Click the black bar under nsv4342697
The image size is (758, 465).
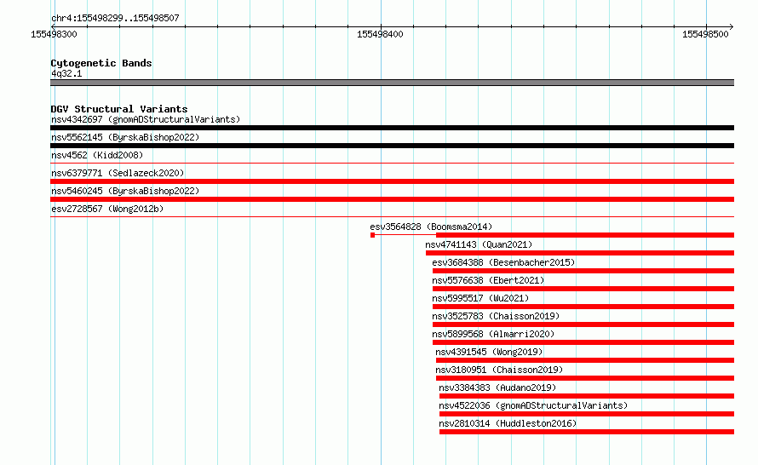coord(392,128)
